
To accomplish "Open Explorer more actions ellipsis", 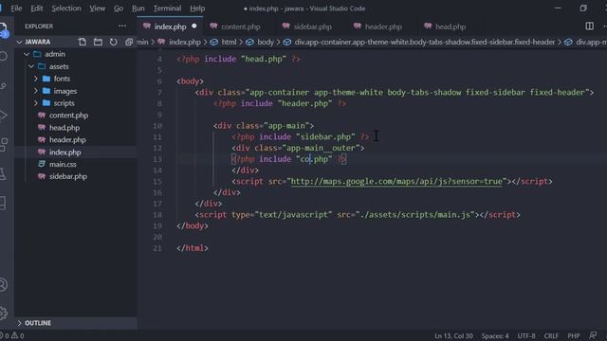I will coord(122,26).
